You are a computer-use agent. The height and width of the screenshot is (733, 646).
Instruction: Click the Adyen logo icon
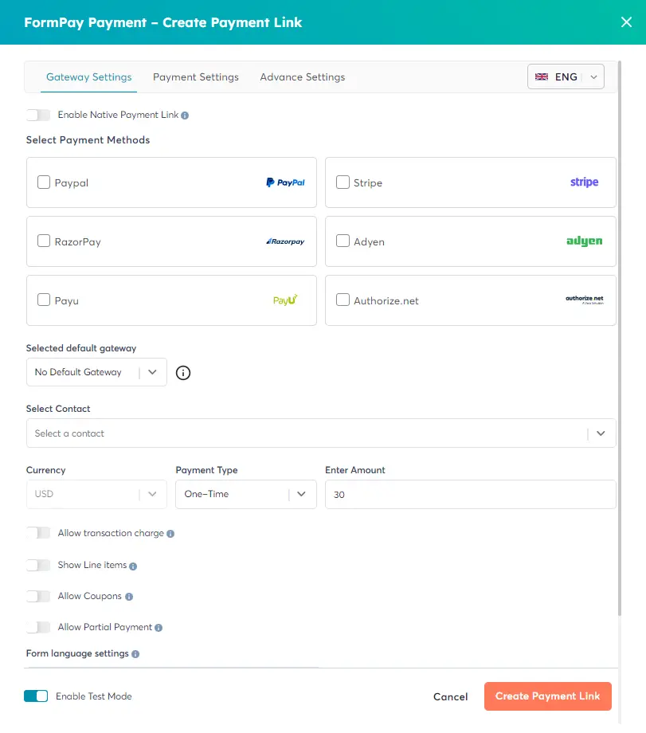(585, 241)
